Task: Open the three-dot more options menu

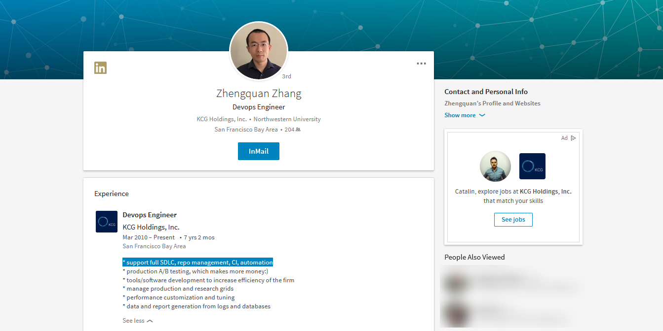Action: pos(421,64)
